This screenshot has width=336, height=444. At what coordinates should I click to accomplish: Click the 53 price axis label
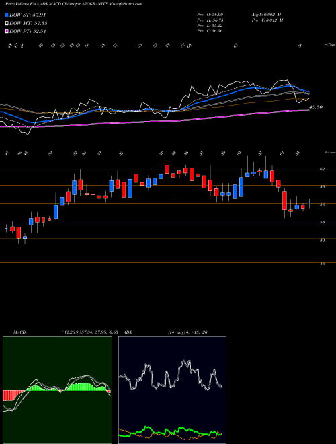click(322, 222)
